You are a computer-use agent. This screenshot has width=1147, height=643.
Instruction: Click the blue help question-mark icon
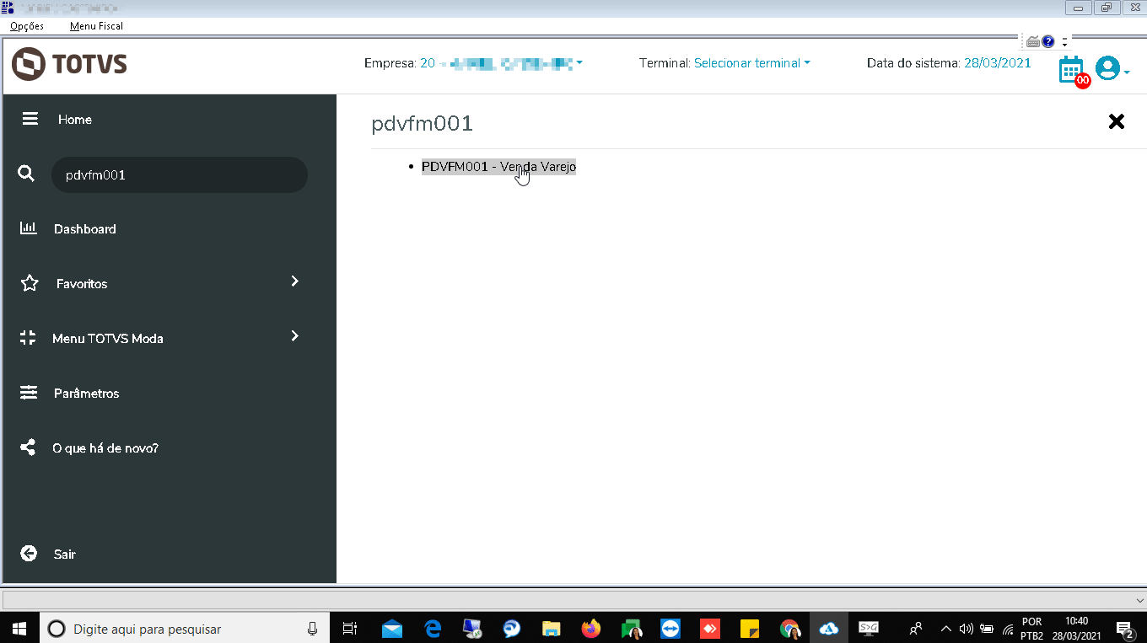point(1048,41)
